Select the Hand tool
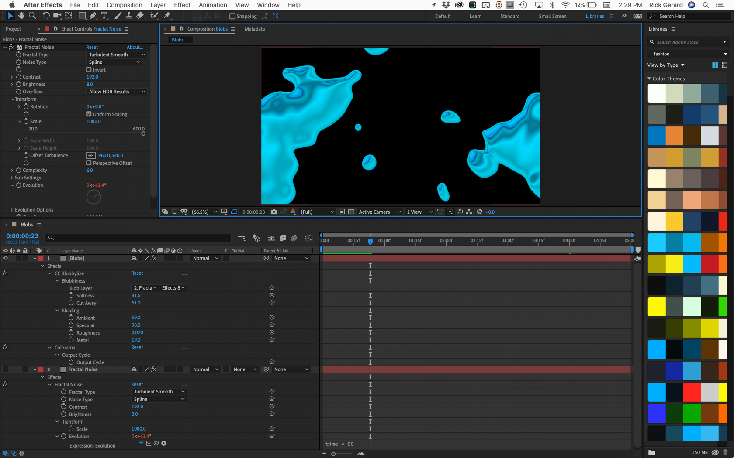The width and height of the screenshot is (734, 458). click(x=21, y=16)
